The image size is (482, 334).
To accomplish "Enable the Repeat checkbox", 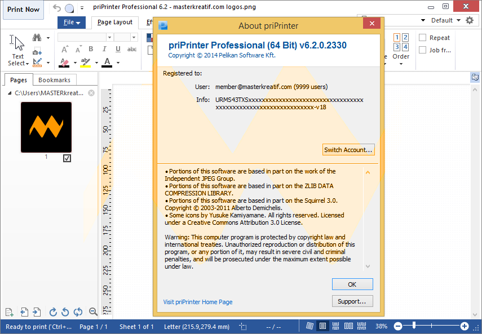I will [423, 37].
